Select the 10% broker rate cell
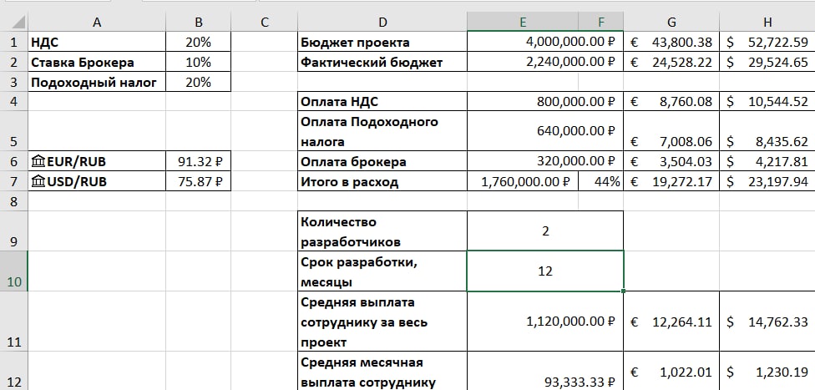The image size is (815, 390). (x=199, y=62)
